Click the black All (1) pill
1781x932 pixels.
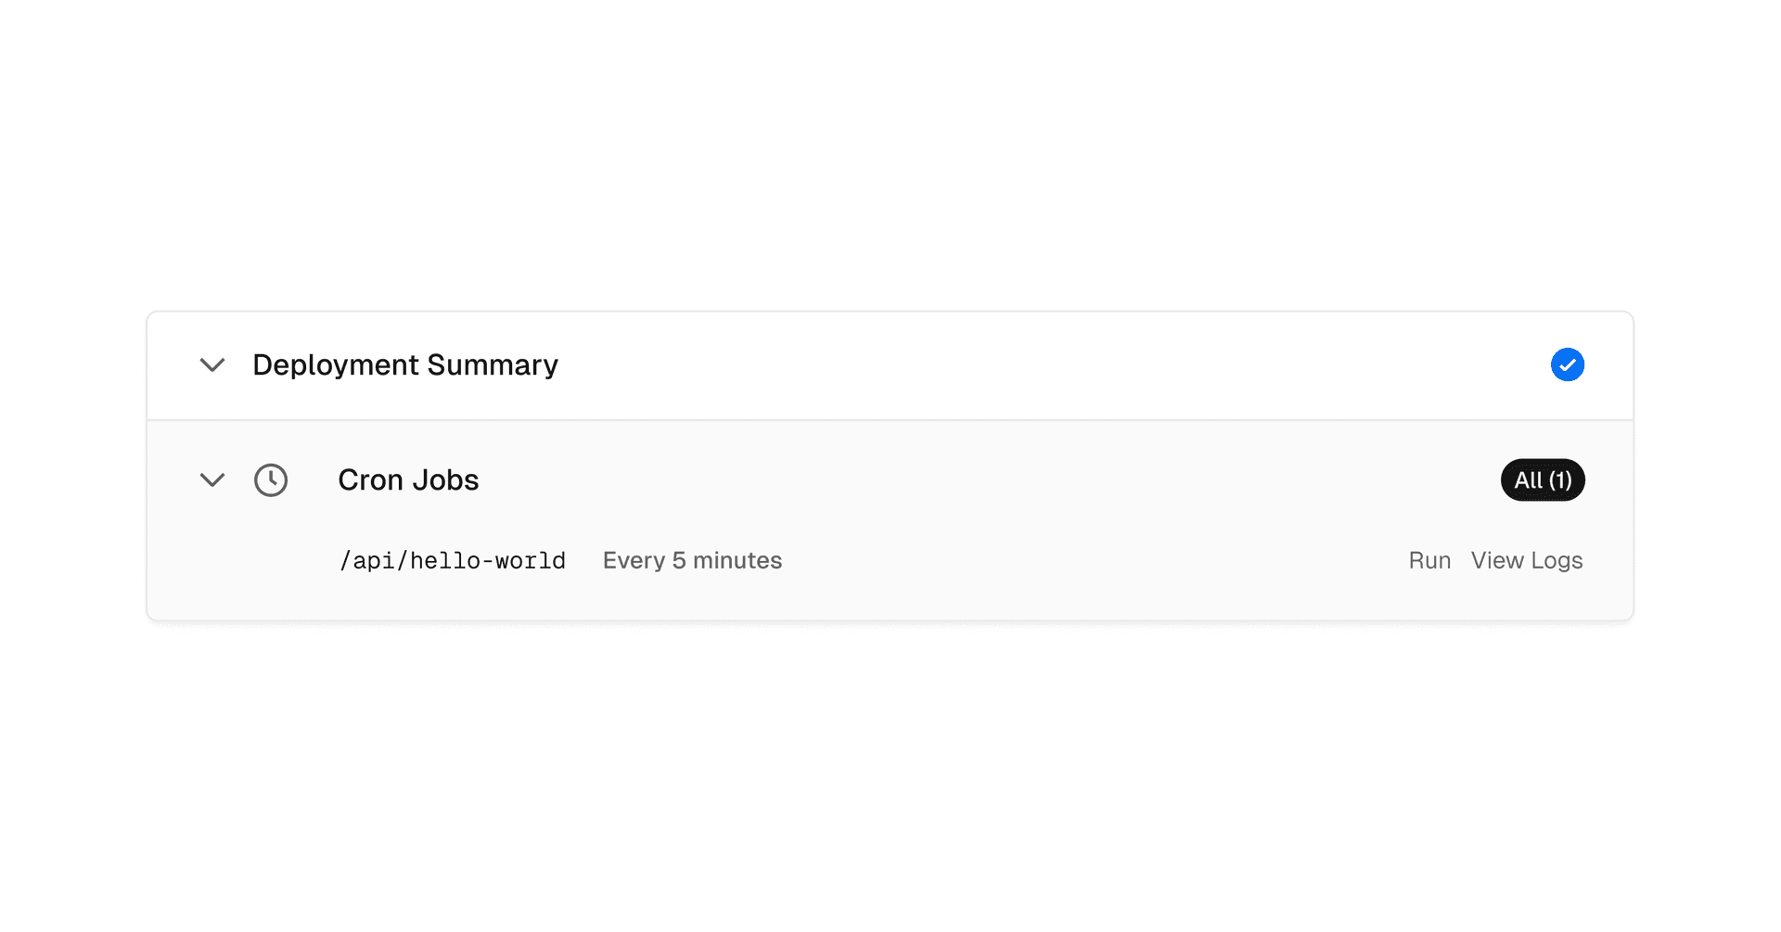coord(1543,480)
